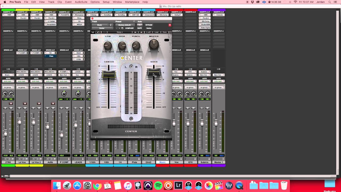The image size is (341, 192).
Task: Open macOS Spotlight search icon
Action: [x=330, y=2]
